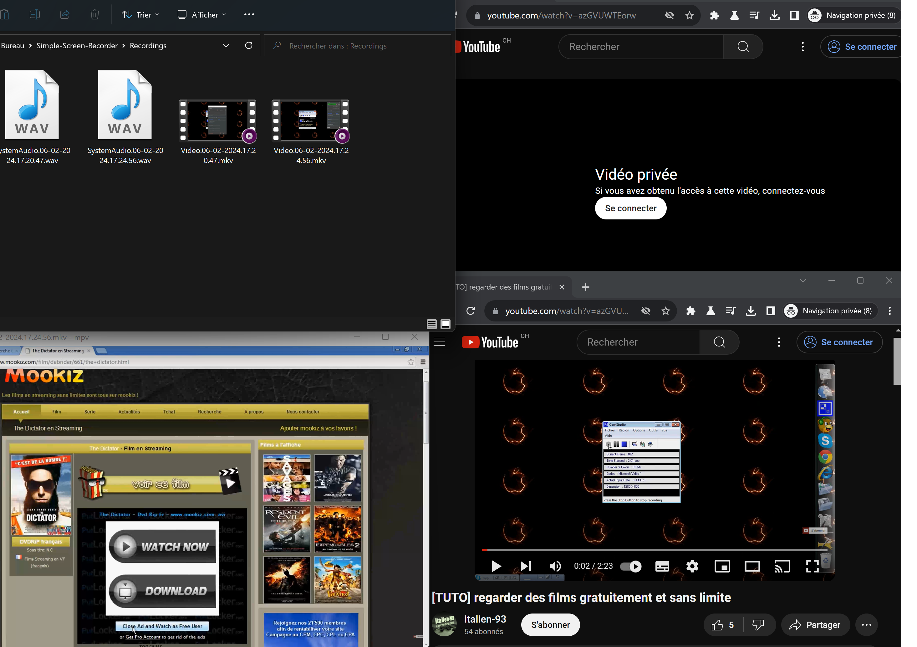Like the [TUTO] video

[x=723, y=625]
